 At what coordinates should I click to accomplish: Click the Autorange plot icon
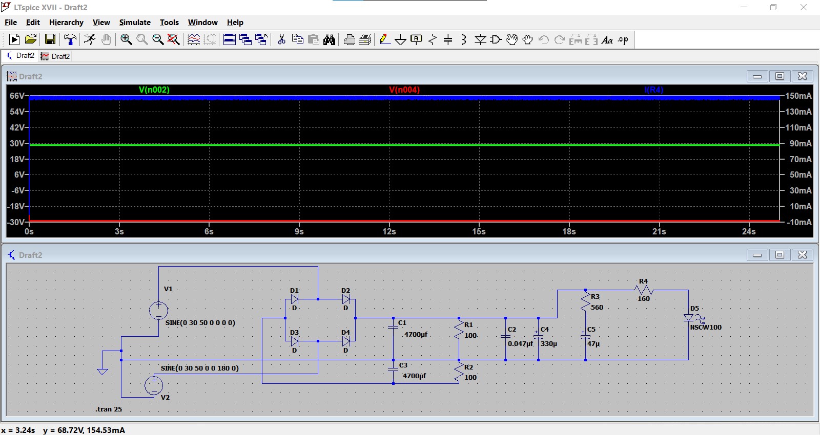pos(194,39)
